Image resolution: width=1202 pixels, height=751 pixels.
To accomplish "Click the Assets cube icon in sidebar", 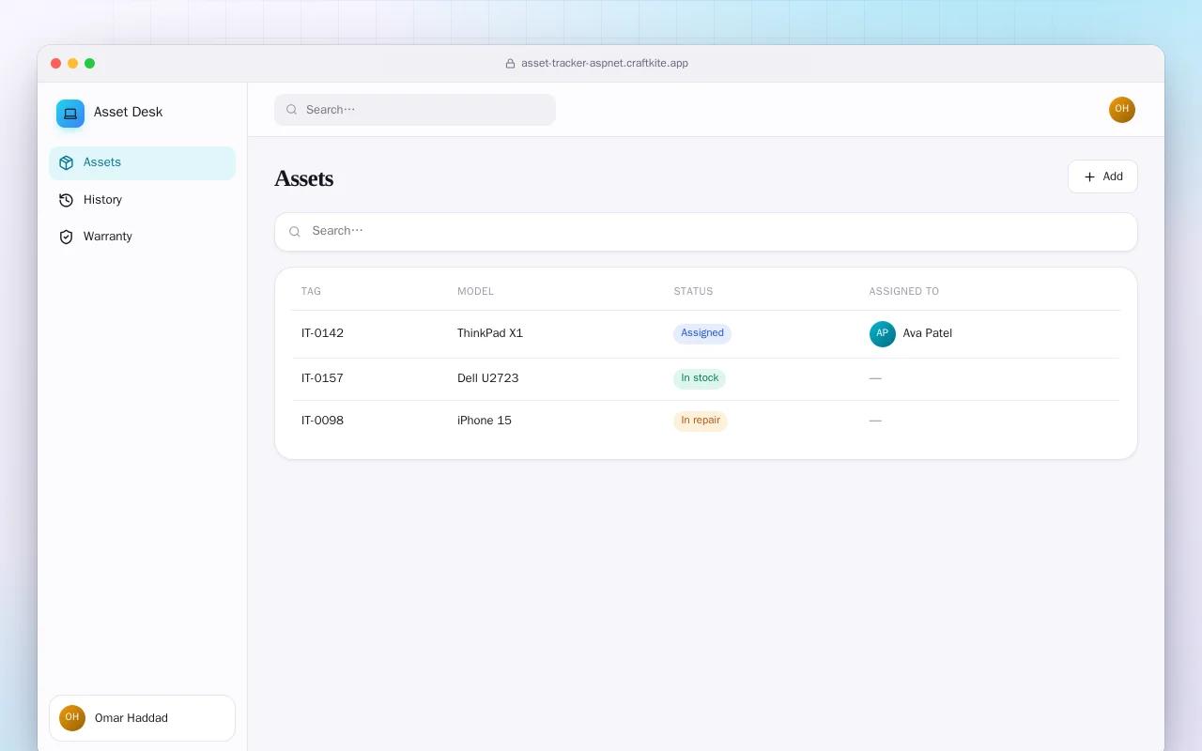I will click(66, 162).
